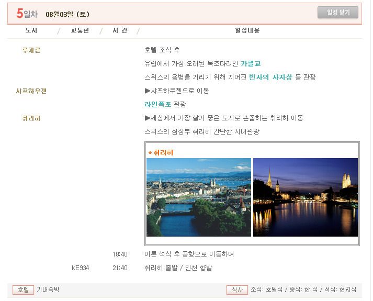Select the 기내숙박 hotel text
The height and width of the screenshot is (301, 373).
48,289
